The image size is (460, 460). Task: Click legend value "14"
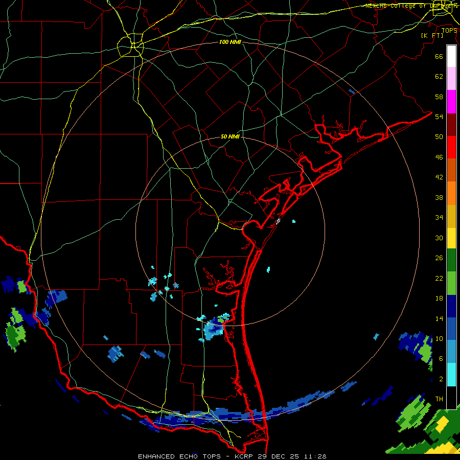tap(439, 318)
